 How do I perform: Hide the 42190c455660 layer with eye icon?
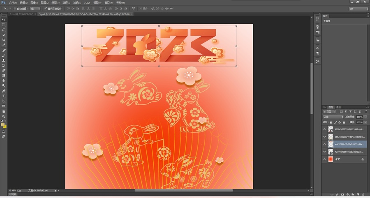tap(324, 152)
